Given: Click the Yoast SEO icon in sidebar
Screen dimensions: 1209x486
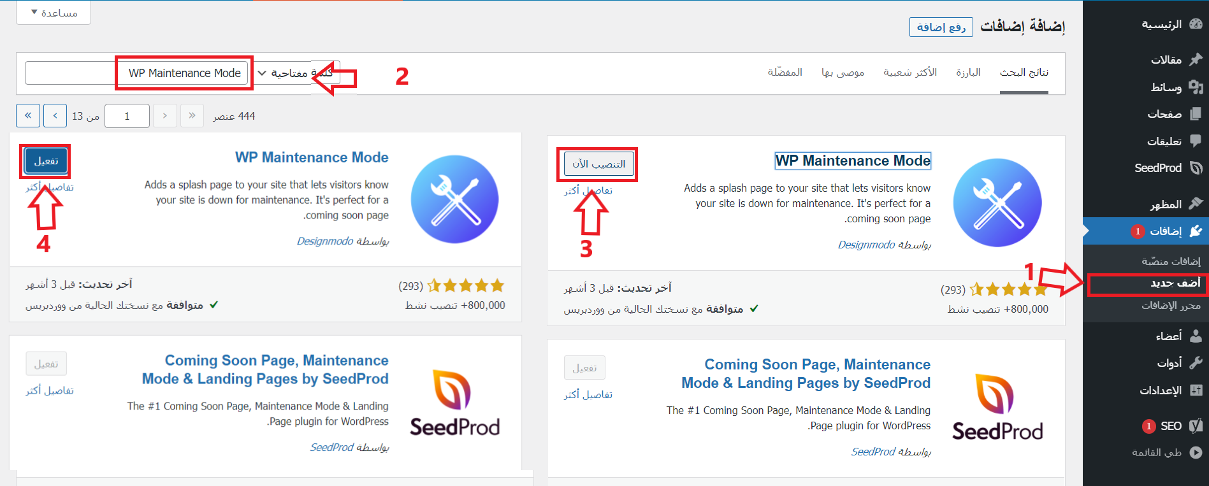Looking at the screenshot, I should click(1196, 425).
